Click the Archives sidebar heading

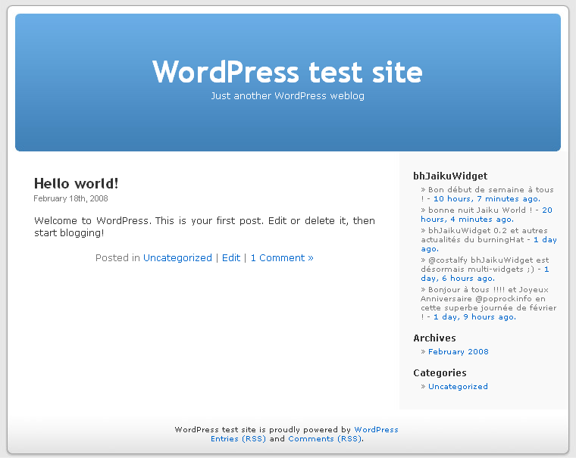(434, 338)
